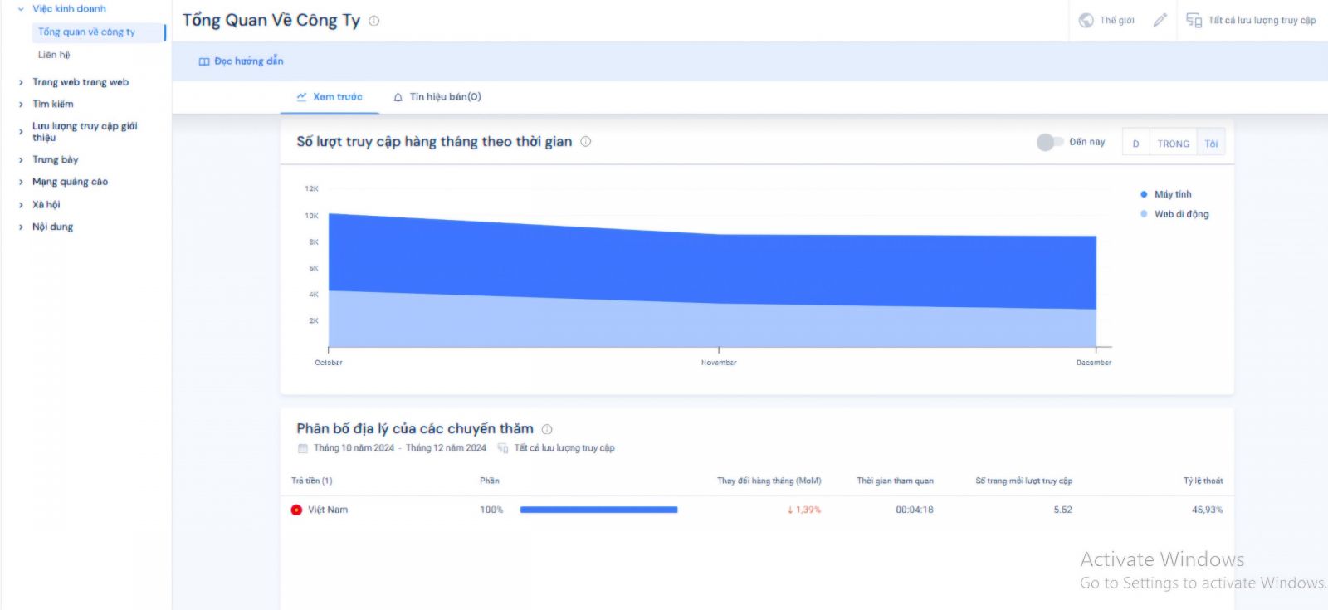
Task: Click the Việt Nam share progress bar
Action: [x=598, y=510]
